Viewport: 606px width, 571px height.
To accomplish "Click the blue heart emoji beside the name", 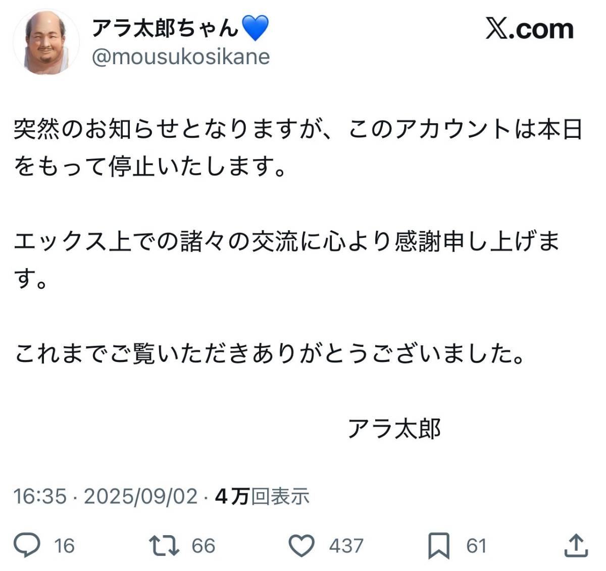I will 255,28.
